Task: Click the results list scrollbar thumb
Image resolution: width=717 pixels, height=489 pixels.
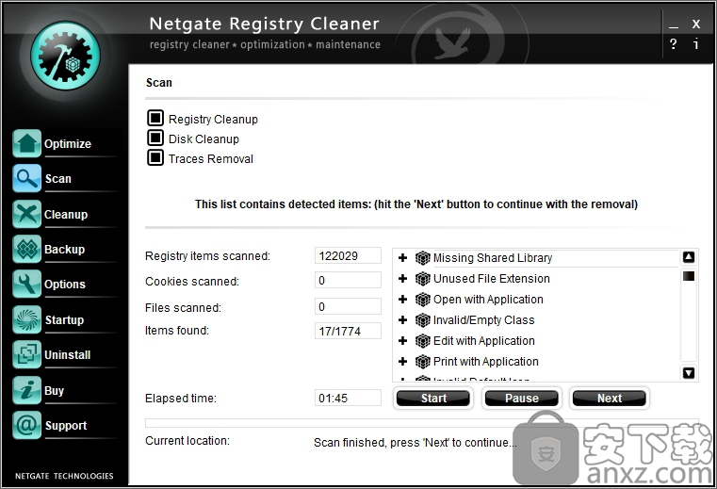Action: coord(689,276)
